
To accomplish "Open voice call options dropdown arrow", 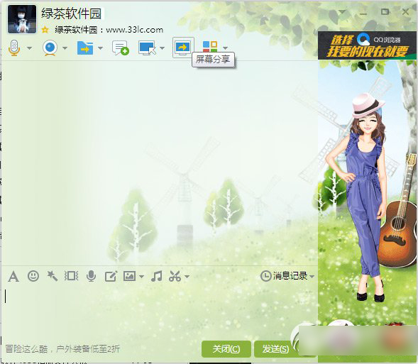I will pyautogui.click(x=29, y=48).
